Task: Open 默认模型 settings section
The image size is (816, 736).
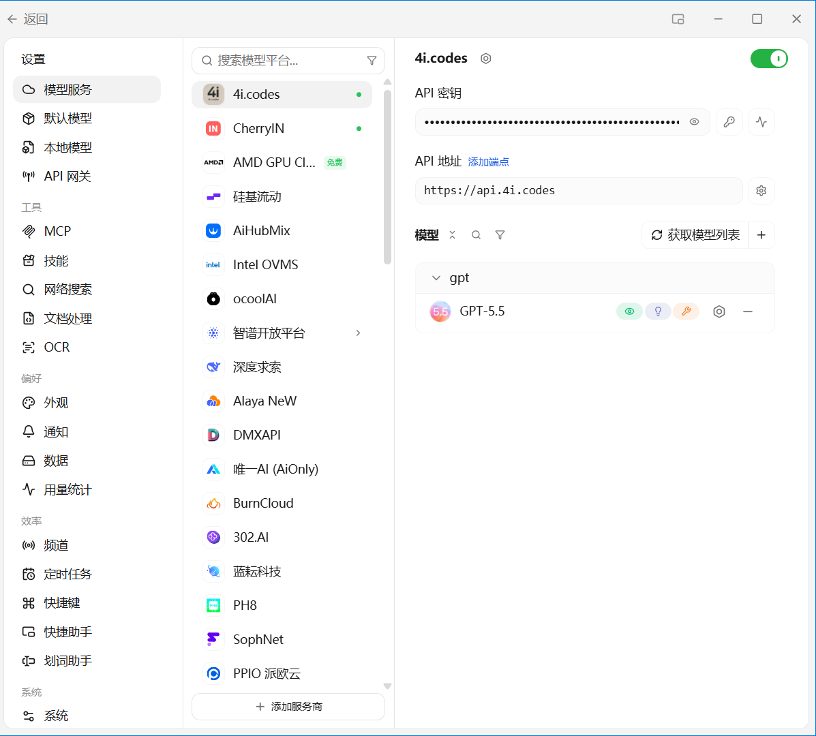Action: tap(87, 119)
